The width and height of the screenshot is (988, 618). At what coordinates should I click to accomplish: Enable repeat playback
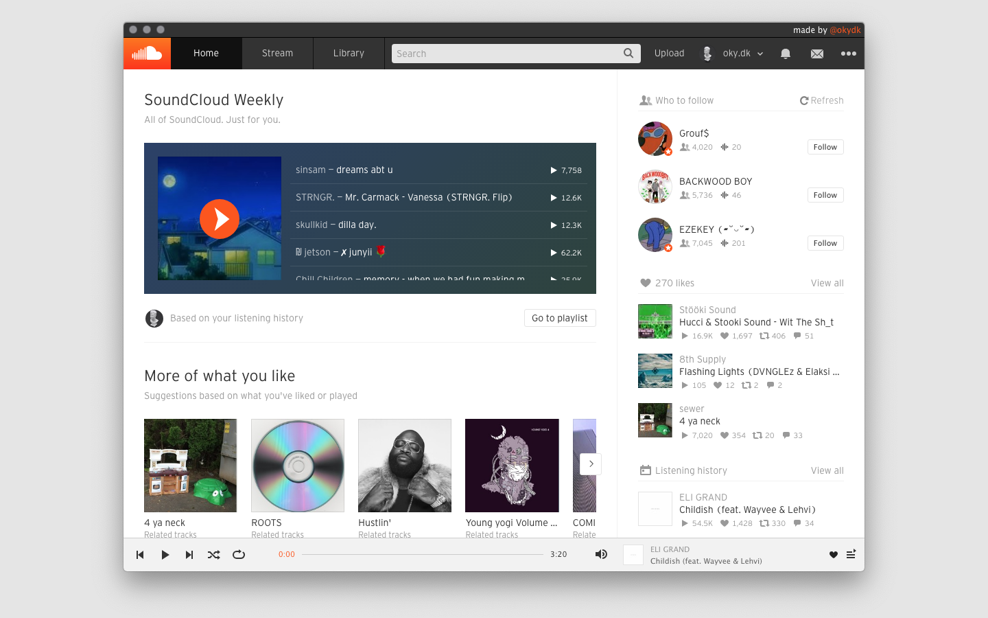coord(239,555)
